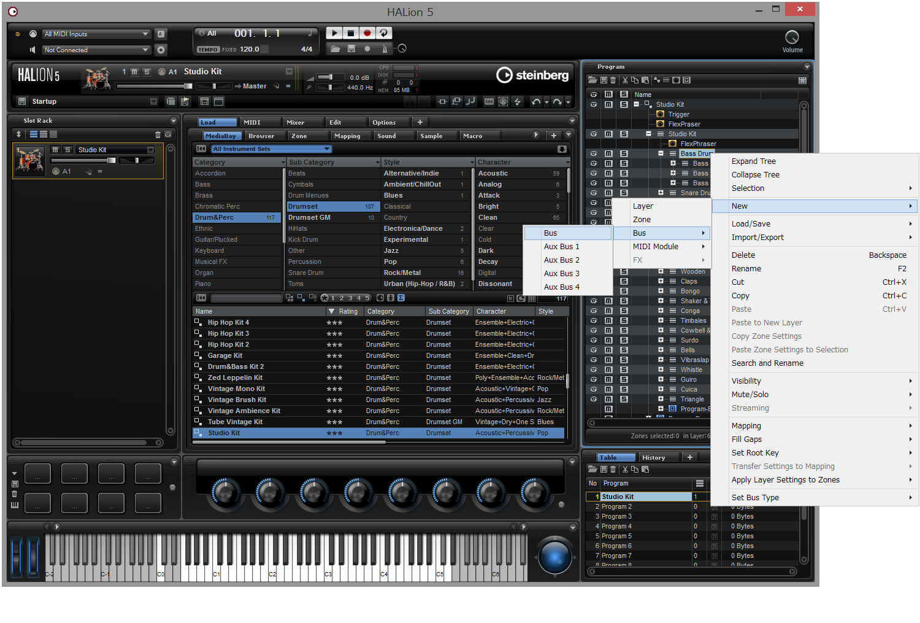Collapse the Bass Drum tree node
Screen dimensions: 920x623
(661, 153)
